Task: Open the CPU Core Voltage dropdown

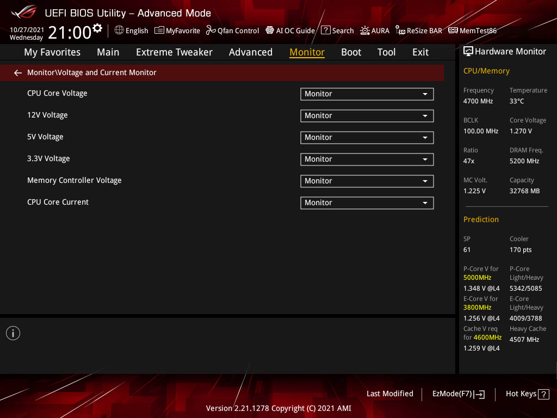Action: click(x=367, y=94)
